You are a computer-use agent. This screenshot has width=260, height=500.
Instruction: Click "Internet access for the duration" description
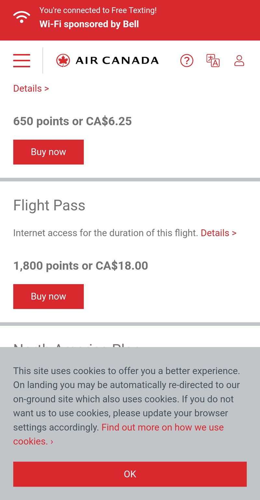point(106,233)
